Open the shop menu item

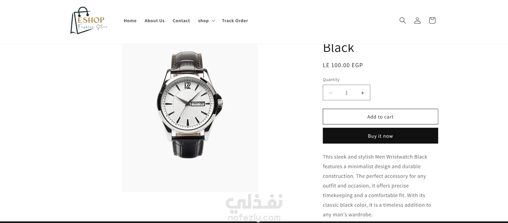click(203, 21)
